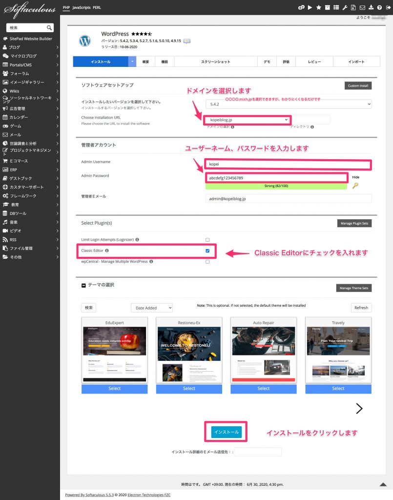Click the cPanel icon in top bar
This screenshot has width=393, height=500.
(x=302, y=7)
